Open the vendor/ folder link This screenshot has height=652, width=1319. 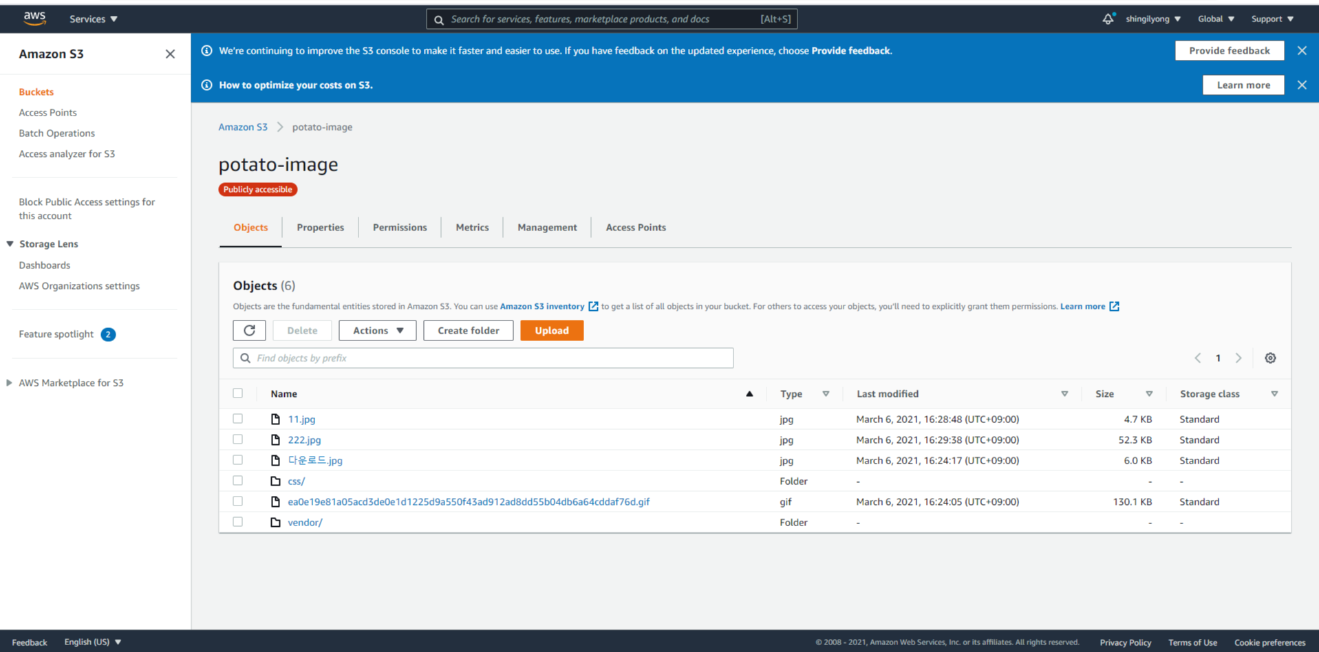point(305,522)
